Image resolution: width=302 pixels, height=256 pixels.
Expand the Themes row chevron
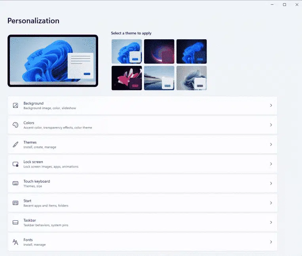pos(271,144)
